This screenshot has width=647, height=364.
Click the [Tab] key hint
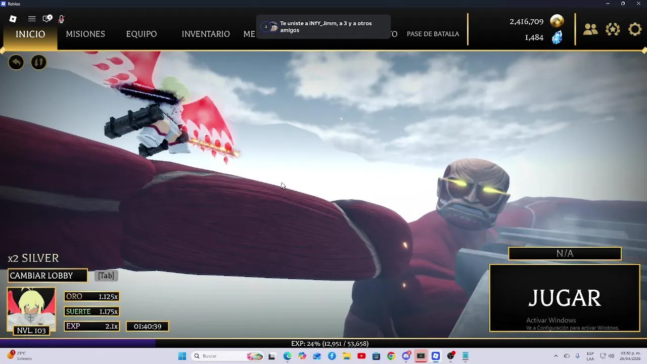106,276
